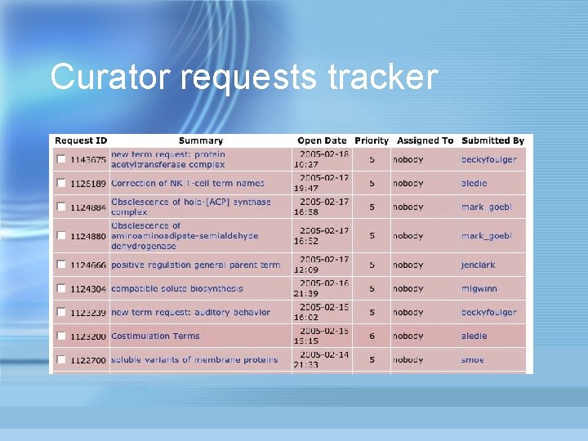Tick the checkbox for request 1143675

tap(61, 159)
